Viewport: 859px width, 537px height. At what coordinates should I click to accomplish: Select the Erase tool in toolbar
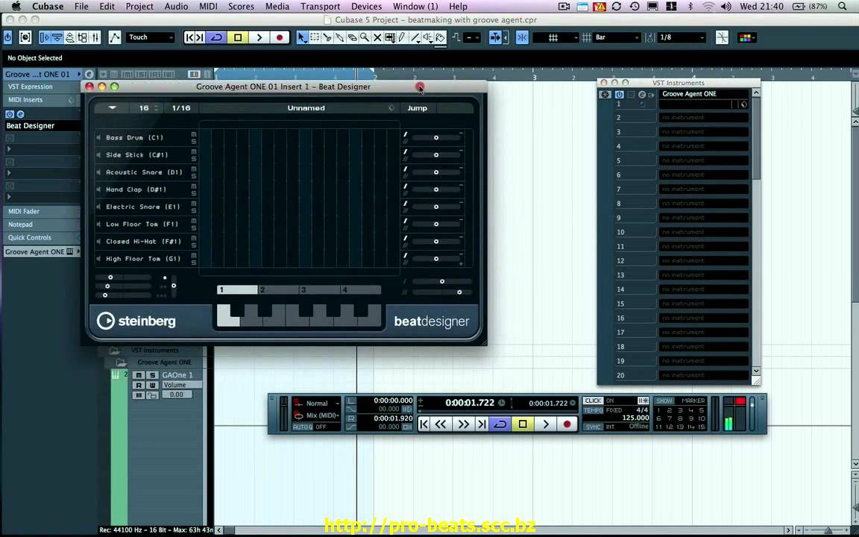tap(352, 37)
